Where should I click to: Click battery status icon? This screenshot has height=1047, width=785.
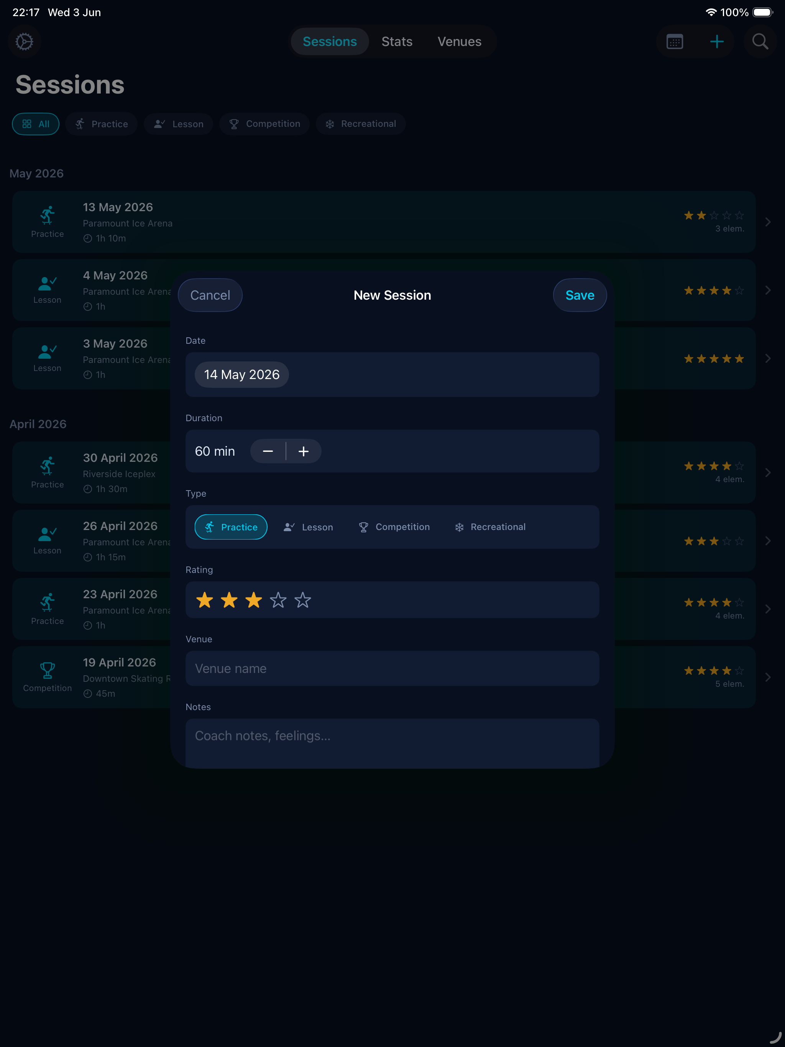click(x=763, y=12)
